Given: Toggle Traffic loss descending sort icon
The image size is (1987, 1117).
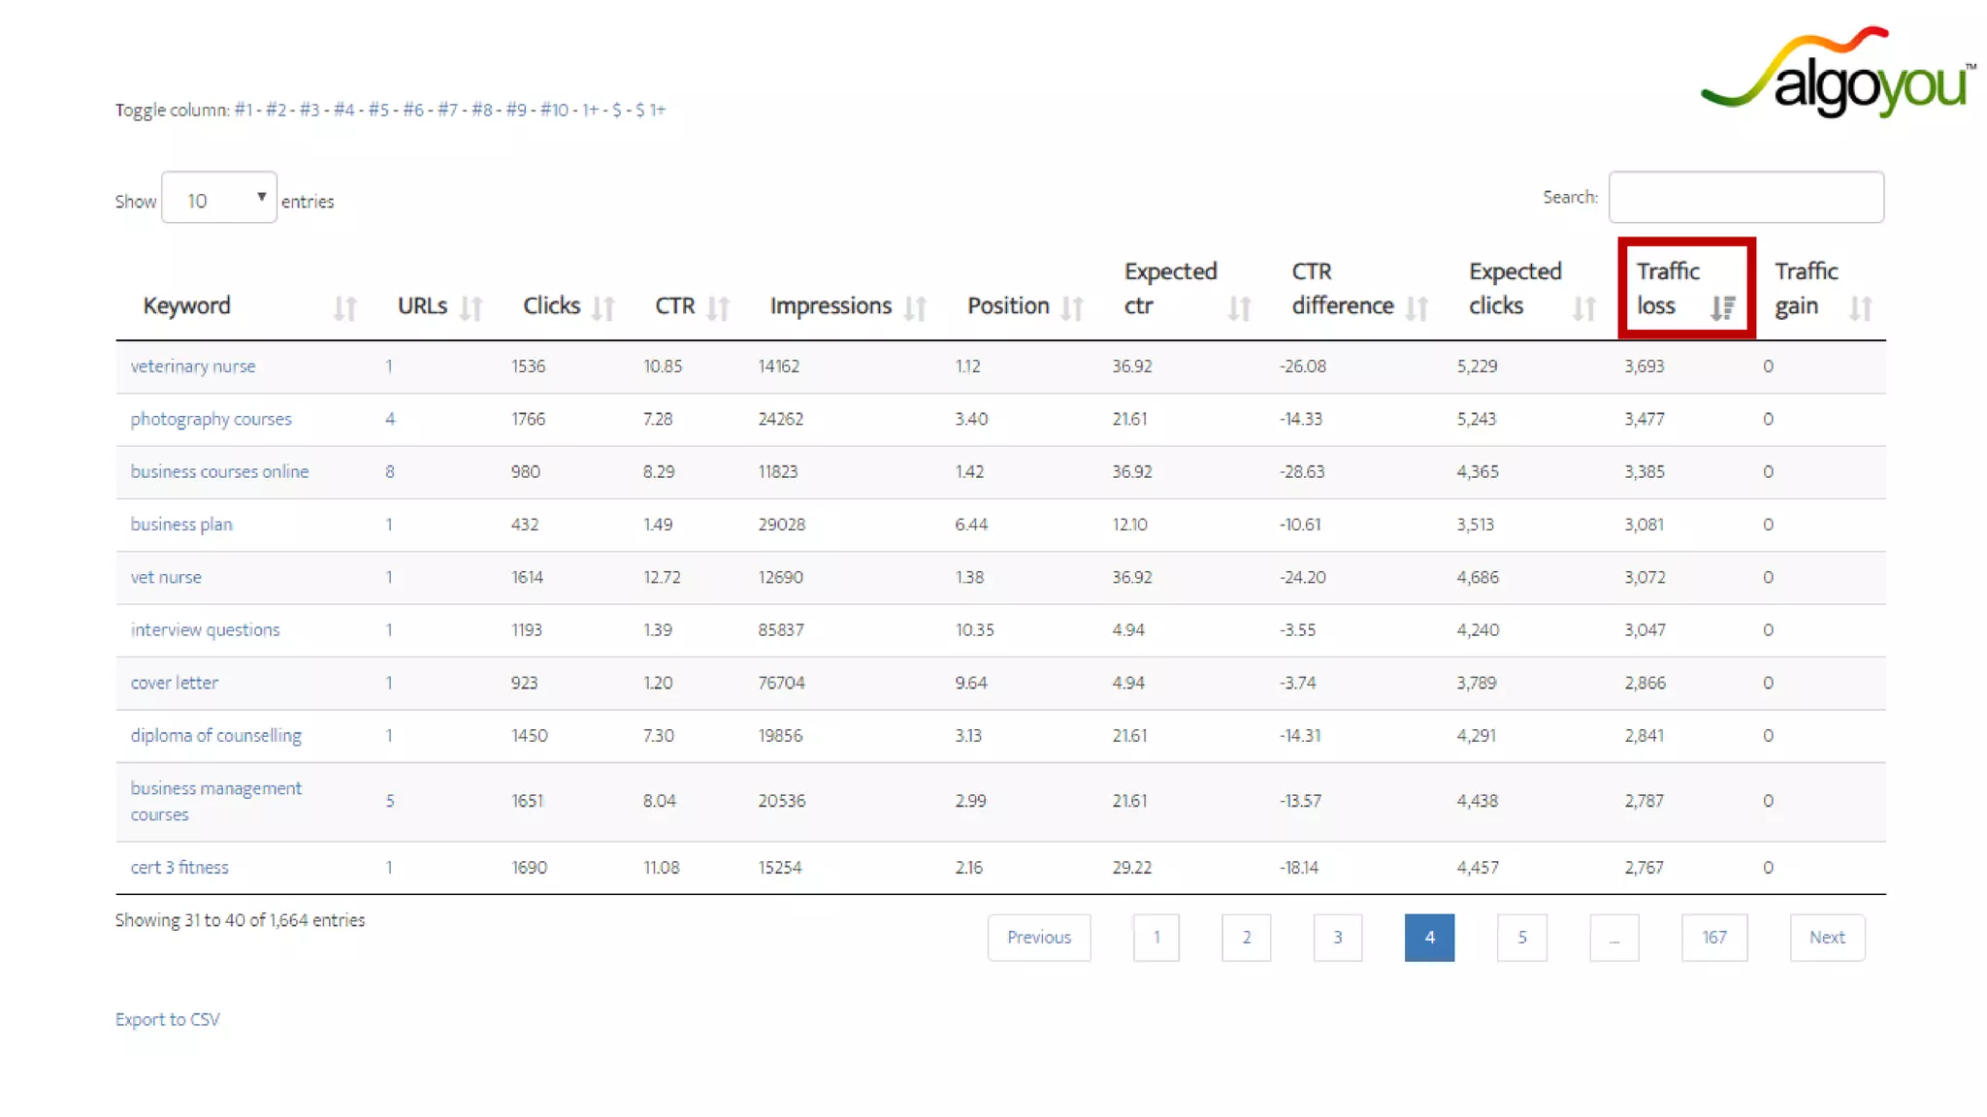Looking at the screenshot, I should [x=1723, y=308].
